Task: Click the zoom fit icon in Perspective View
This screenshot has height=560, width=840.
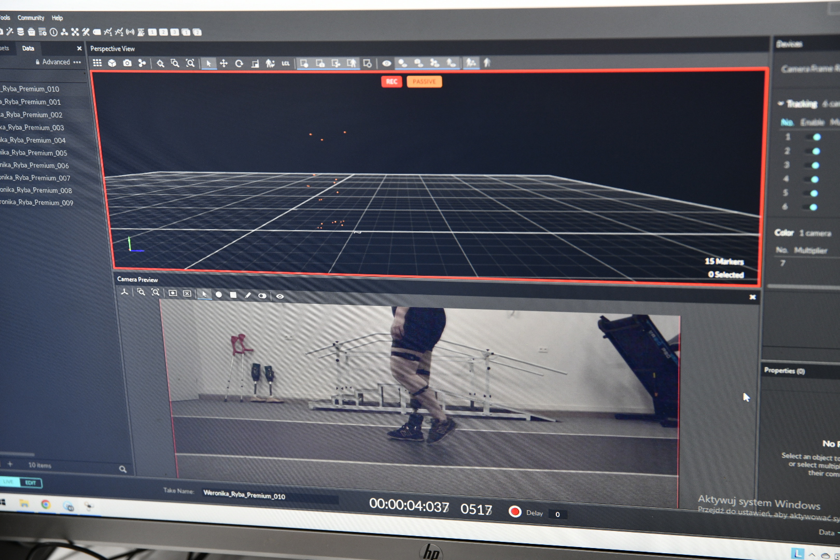Action: point(190,63)
